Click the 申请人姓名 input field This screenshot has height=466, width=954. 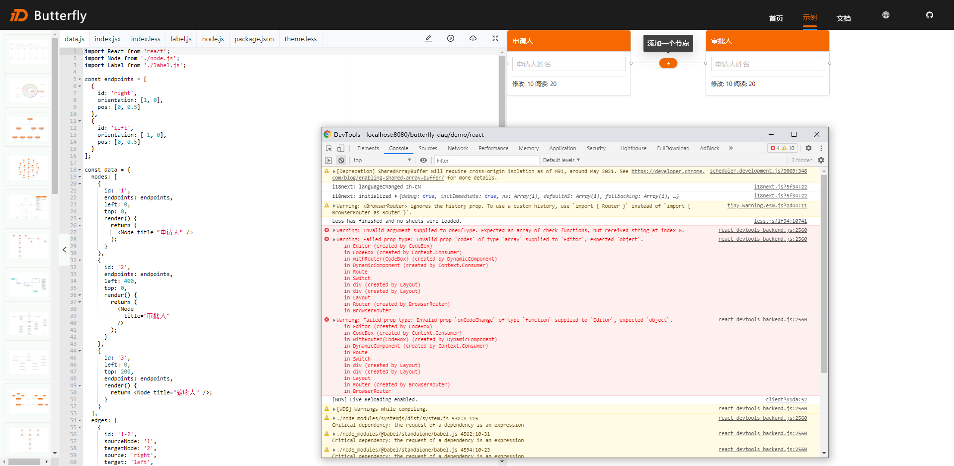click(x=568, y=64)
